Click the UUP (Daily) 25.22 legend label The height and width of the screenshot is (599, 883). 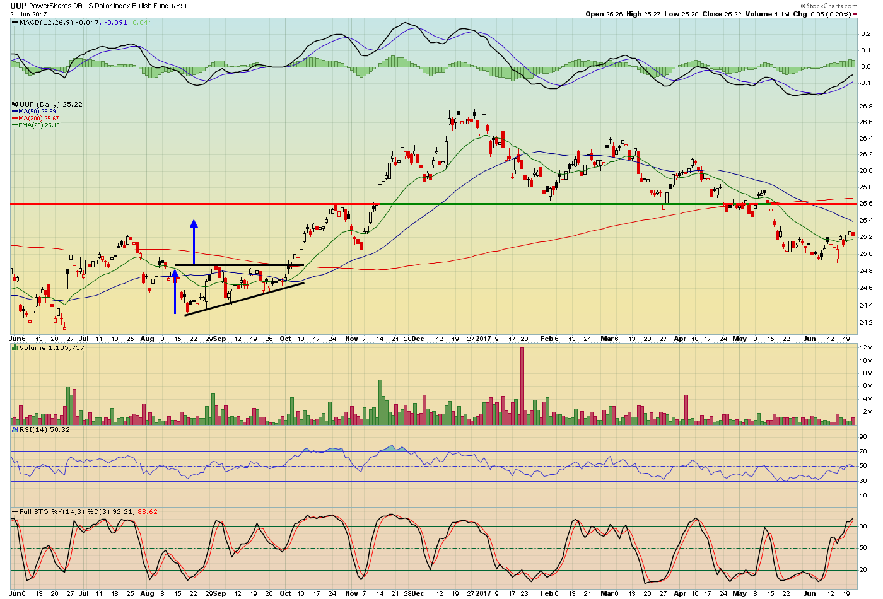coord(51,105)
